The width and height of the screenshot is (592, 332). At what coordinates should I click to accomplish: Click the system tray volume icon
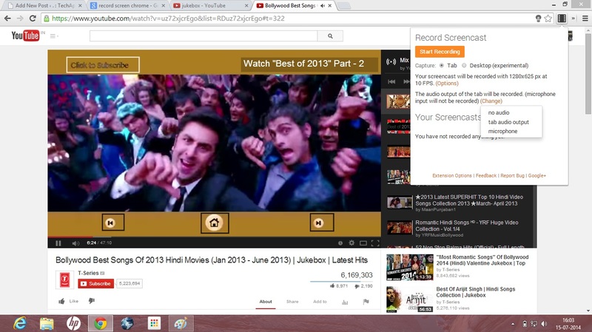pos(544,324)
